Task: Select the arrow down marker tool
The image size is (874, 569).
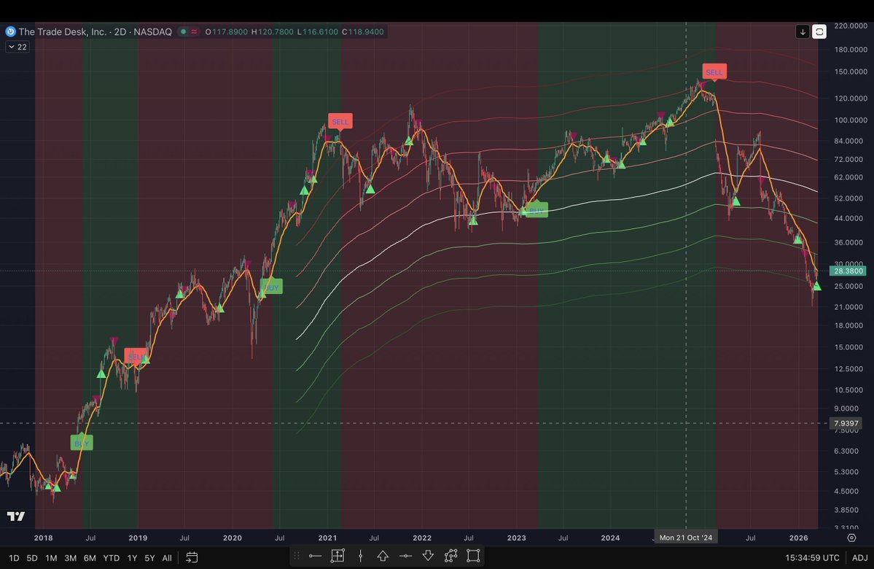Action: 428,556
